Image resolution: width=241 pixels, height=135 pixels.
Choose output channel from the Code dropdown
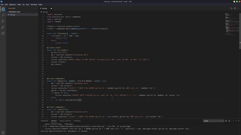click(x=214, y=121)
